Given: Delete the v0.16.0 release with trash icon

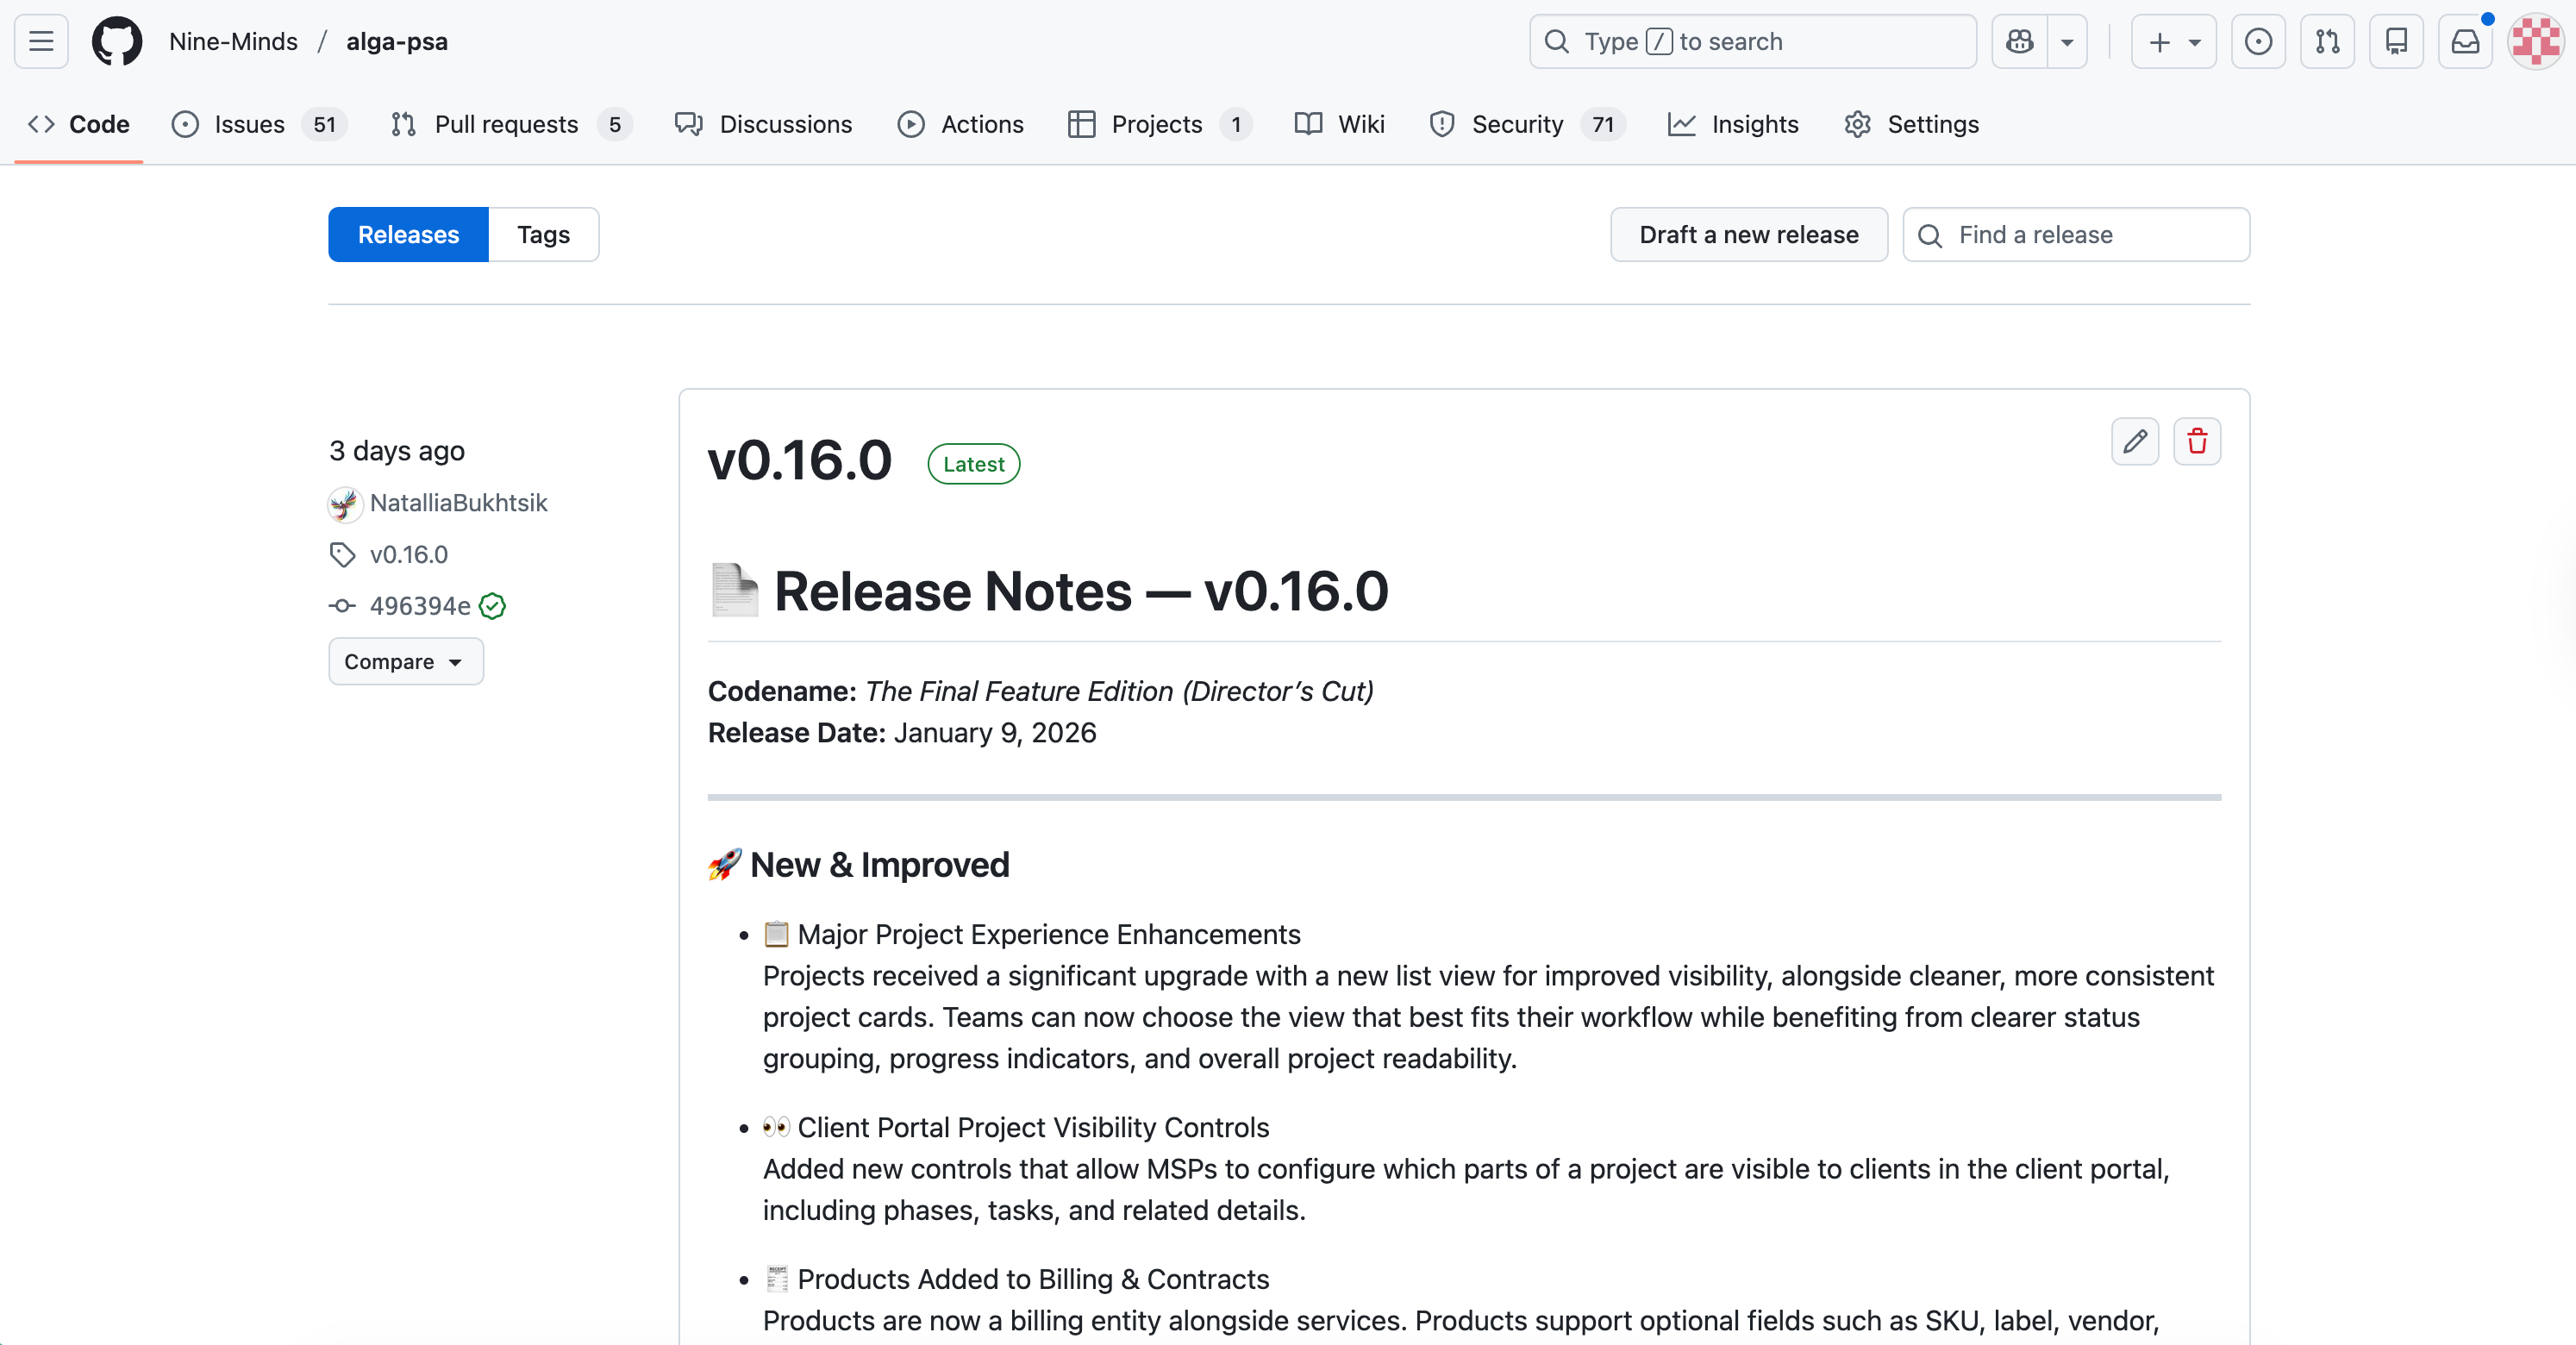Looking at the screenshot, I should [x=2197, y=441].
